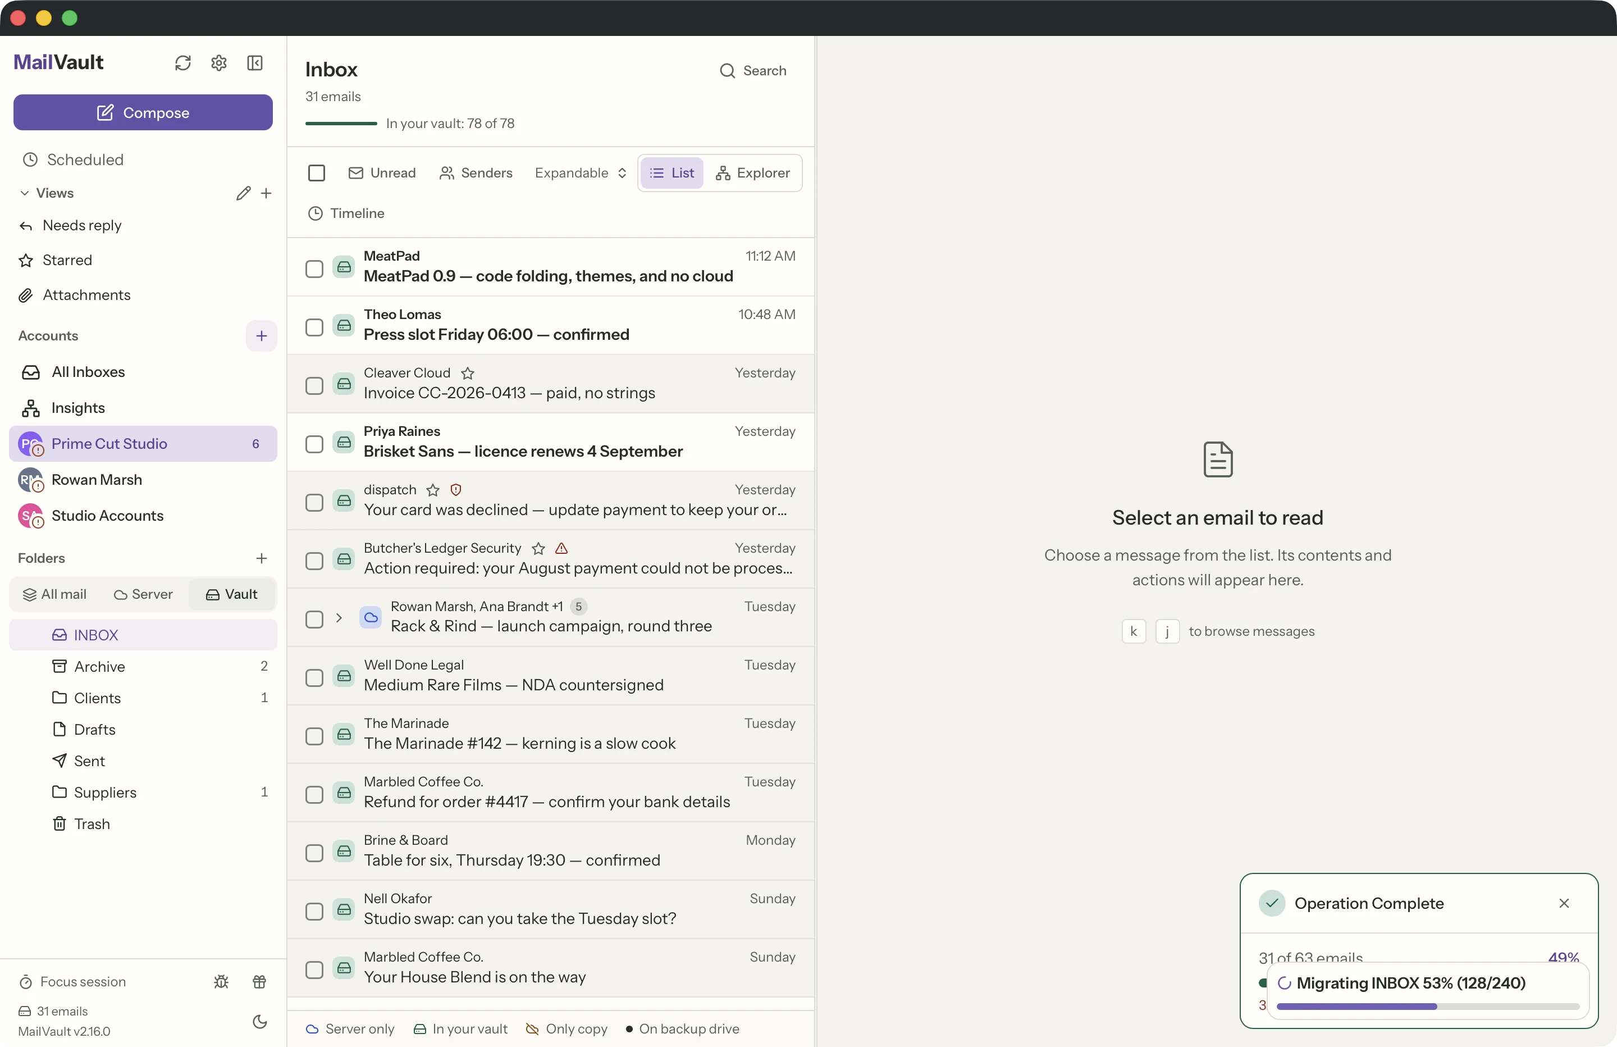Star the Butcher's Ledger Security email
This screenshot has height=1047, width=1617.
point(538,549)
